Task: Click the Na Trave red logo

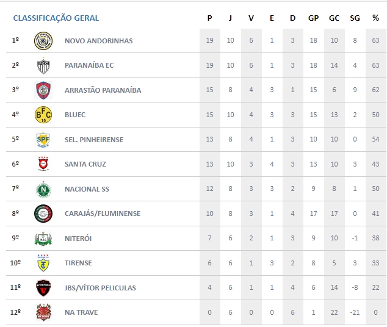Action: pos(43,312)
